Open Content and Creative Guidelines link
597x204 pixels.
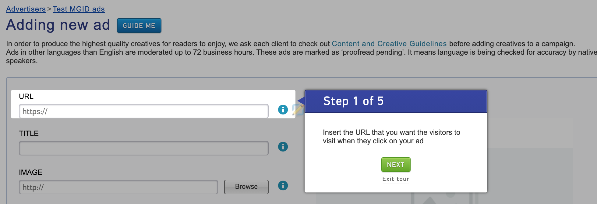coord(390,44)
